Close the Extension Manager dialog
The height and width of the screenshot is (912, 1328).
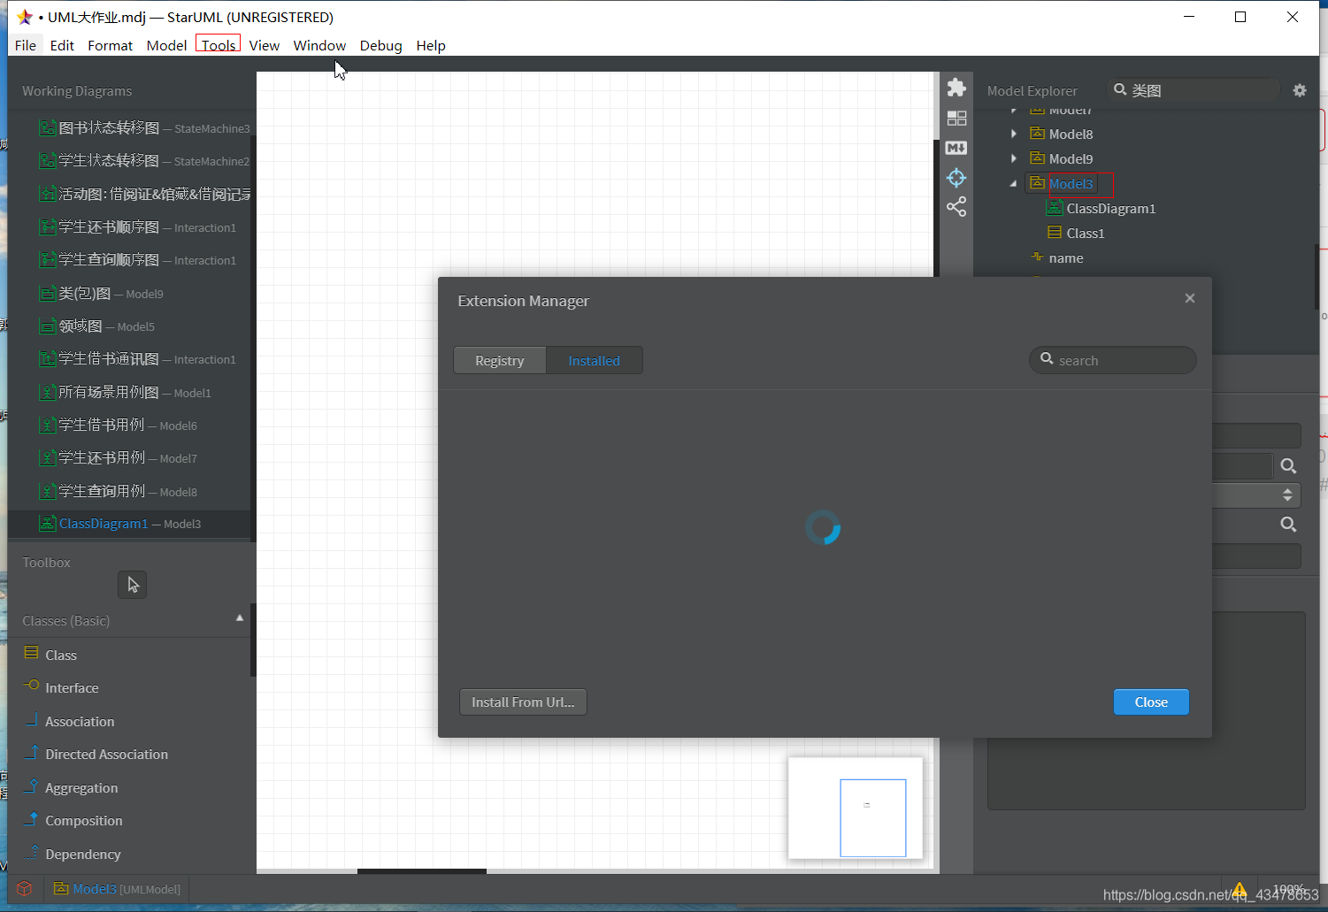coord(1189,298)
